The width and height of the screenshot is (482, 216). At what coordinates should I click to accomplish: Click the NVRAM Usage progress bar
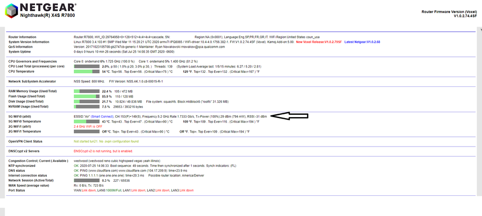click(x=87, y=107)
